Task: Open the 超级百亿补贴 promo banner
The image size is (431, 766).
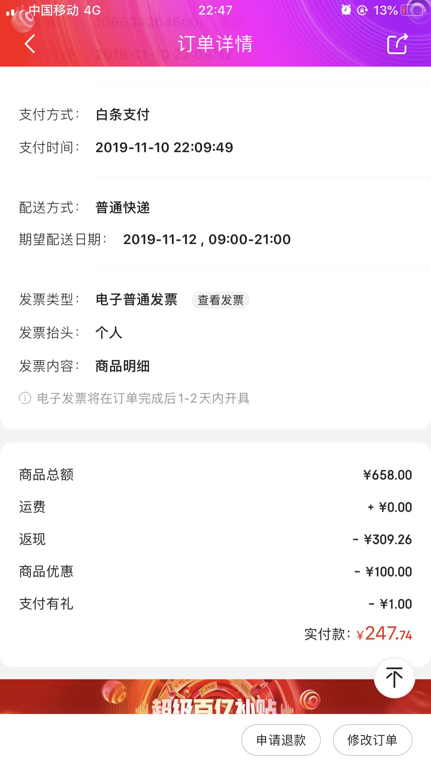Action: [x=215, y=697]
